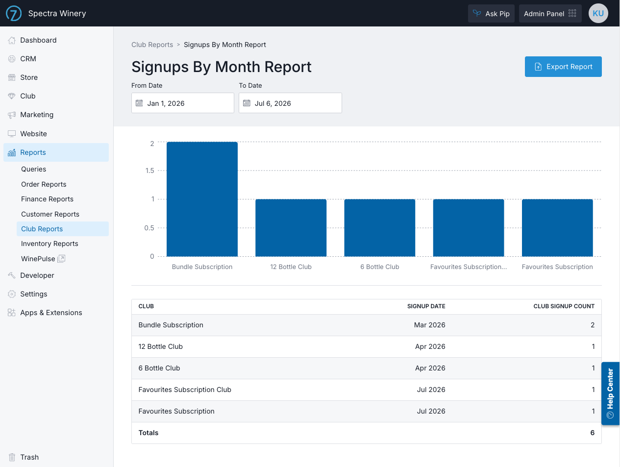Open Customer Reports in sidebar

pos(62,214)
